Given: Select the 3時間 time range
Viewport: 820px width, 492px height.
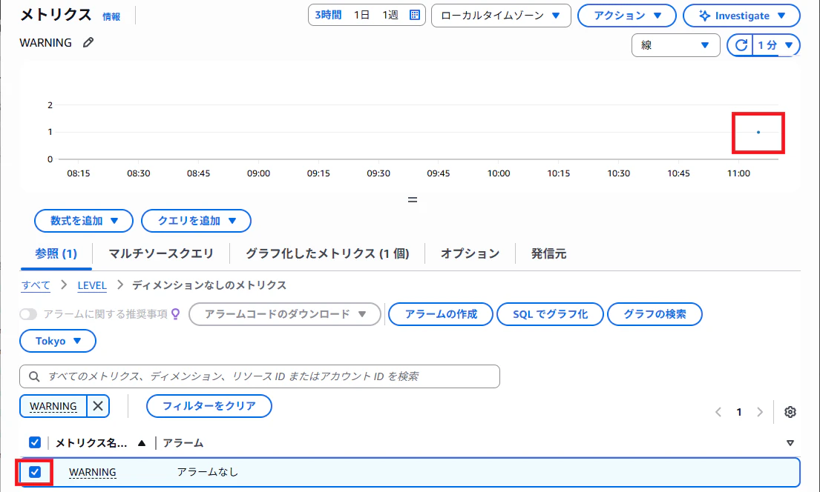Looking at the screenshot, I should coord(329,15).
